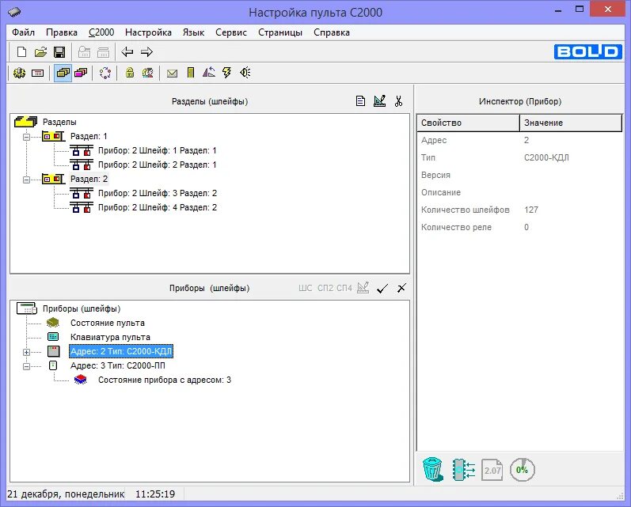Open the Язык menu
This screenshot has height=507, width=631.
(x=193, y=32)
